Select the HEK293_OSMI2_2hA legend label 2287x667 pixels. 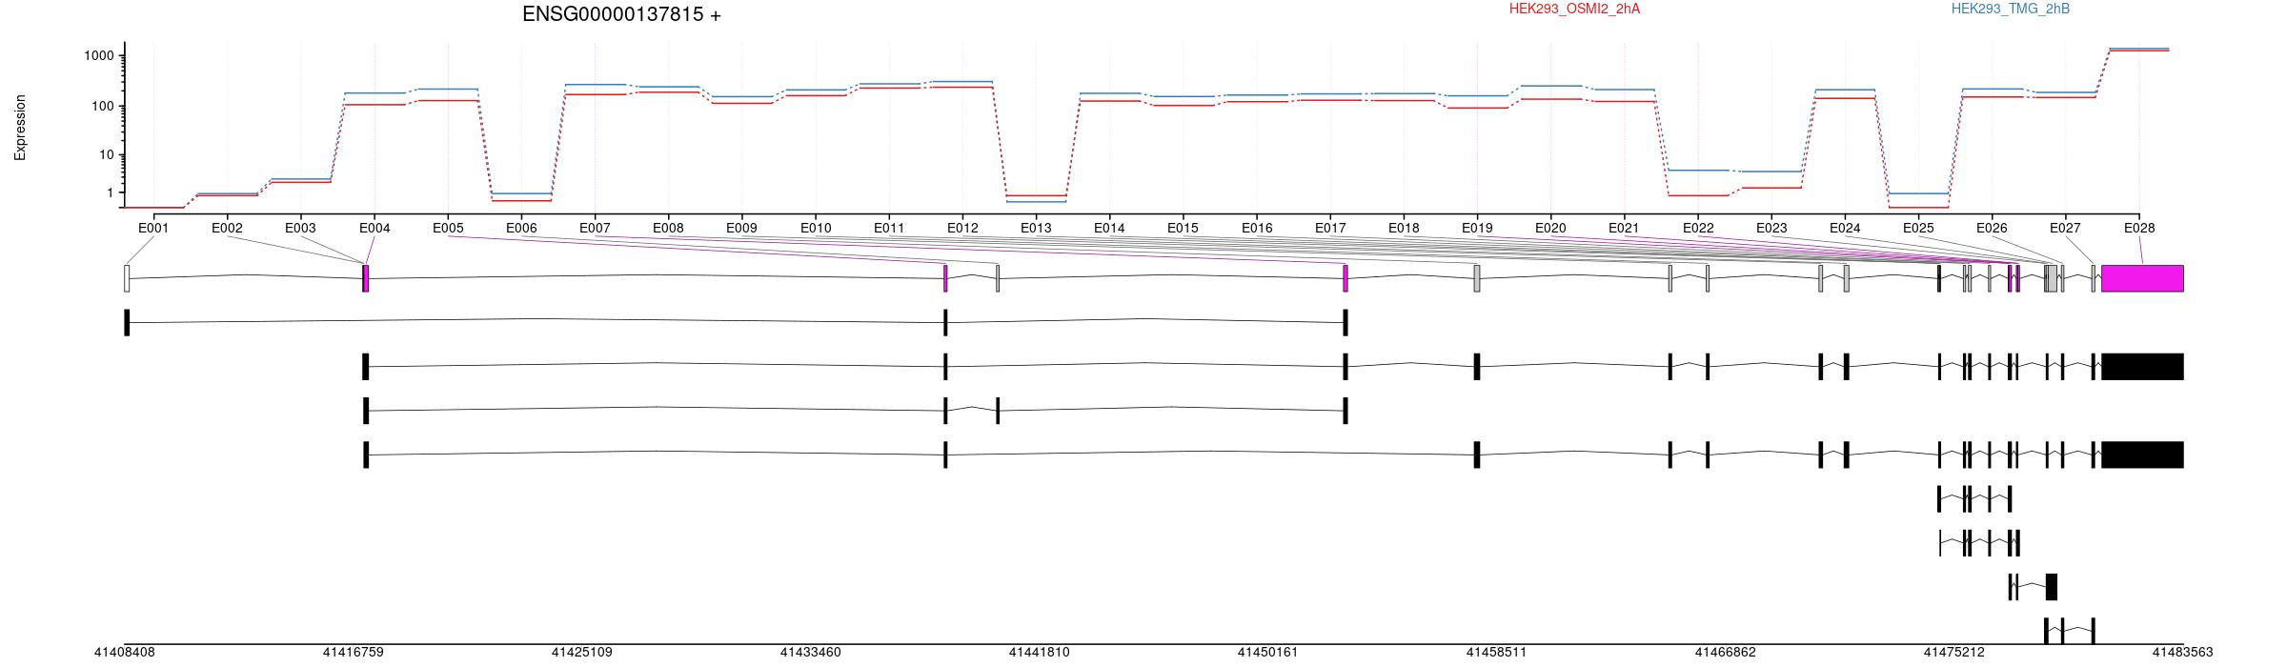click(x=1574, y=9)
